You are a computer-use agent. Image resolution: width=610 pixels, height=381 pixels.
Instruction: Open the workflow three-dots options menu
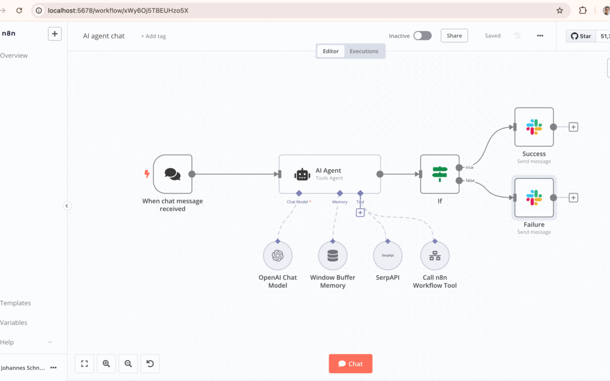(540, 36)
